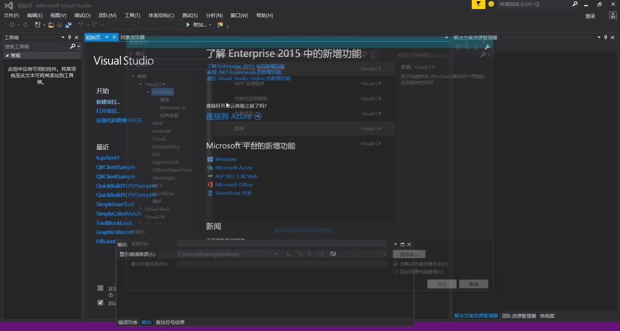
Task: Click the feedback smiley icon
Action: 491,4
